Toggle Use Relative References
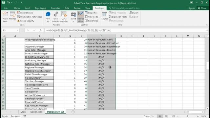This screenshot has height=118, width=210. pyautogui.click(x=29, y=17)
